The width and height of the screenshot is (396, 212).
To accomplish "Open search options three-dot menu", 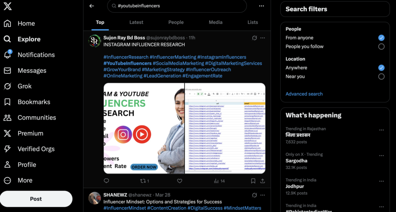I will tap(261, 6).
